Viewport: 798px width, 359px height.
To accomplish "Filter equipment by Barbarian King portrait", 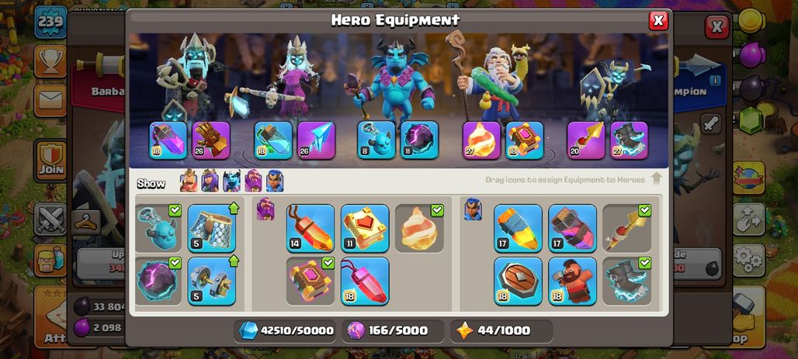I will pos(189,181).
